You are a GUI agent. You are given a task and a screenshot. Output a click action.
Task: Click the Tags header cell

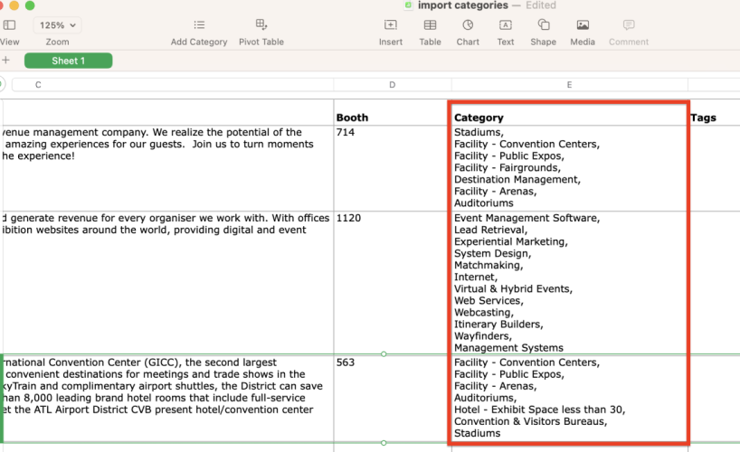(714, 113)
